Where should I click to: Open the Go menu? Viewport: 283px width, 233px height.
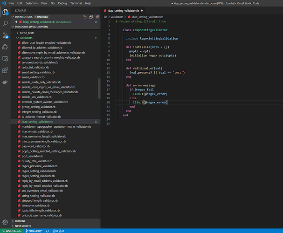[53, 3]
